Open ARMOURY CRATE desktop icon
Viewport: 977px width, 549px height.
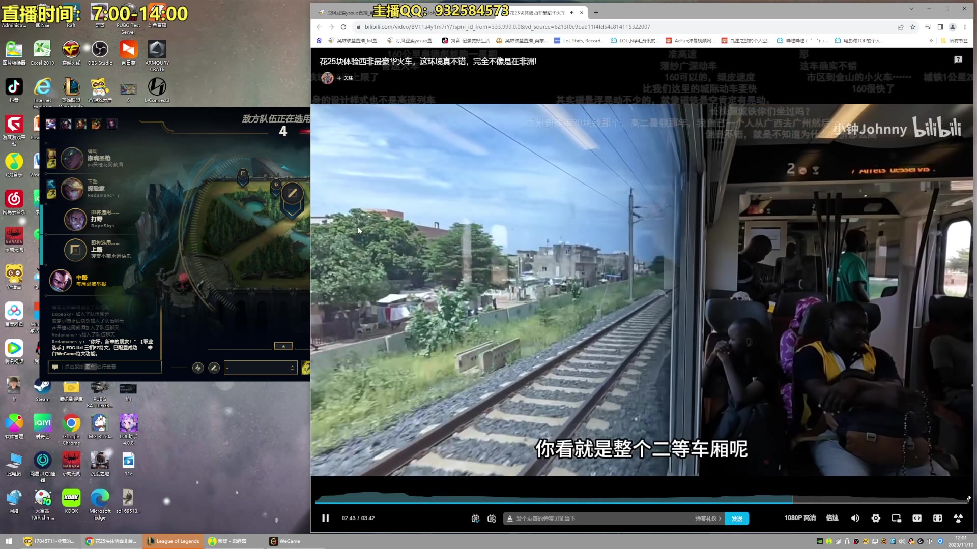coord(157,56)
